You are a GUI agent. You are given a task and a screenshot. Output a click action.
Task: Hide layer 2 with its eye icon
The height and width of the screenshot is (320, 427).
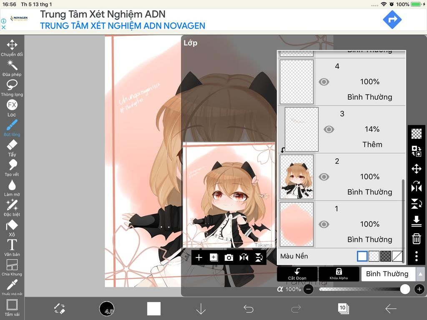tap(324, 177)
